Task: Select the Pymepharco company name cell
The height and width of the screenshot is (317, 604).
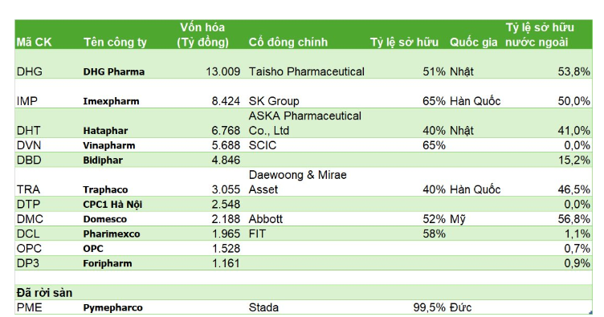Action: coord(113,307)
